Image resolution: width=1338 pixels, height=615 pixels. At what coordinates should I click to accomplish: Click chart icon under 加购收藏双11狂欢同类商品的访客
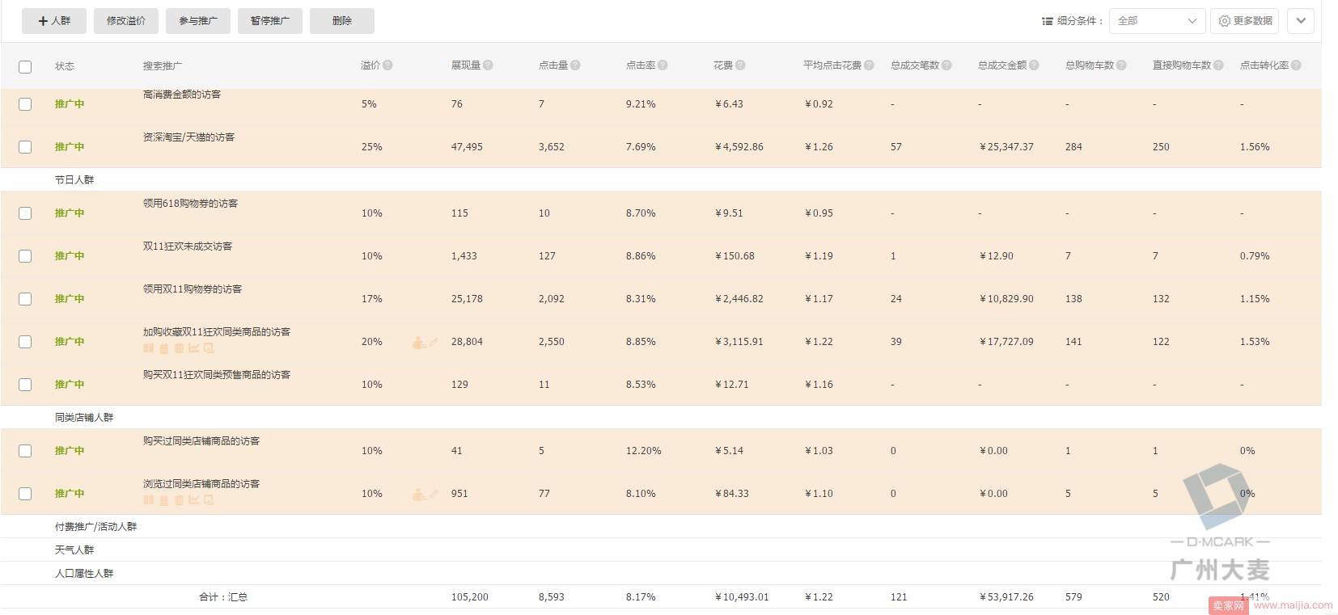click(x=193, y=348)
